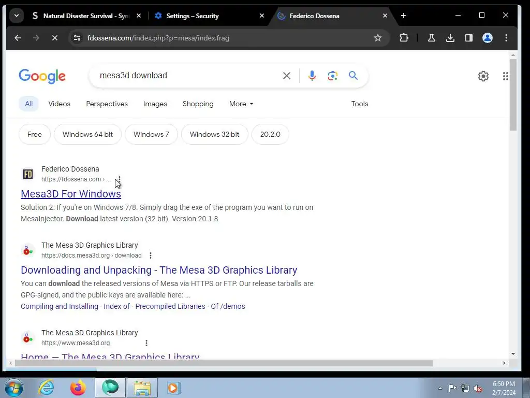Viewport: 530px width, 398px height.
Task: Open the Extensions puzzle icon
Action: tap(404, 38)
